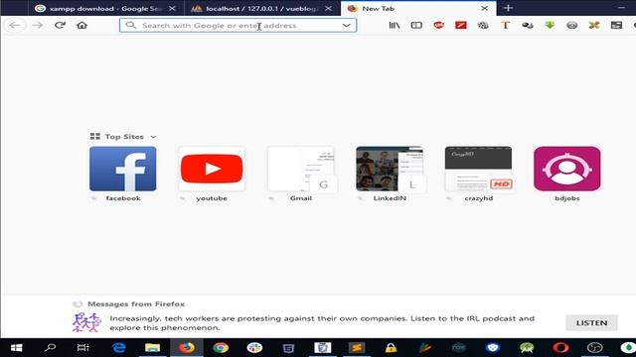Click the red slash extension icon
The image size is (636, 357).
tap(461, 25)
